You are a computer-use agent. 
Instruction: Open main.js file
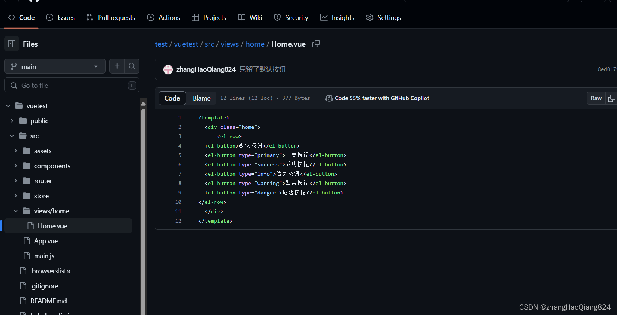tap(44, 256)
